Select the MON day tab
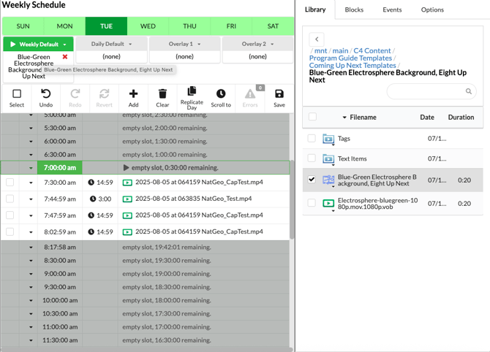 pyautogui.click(x=64, y=26)
